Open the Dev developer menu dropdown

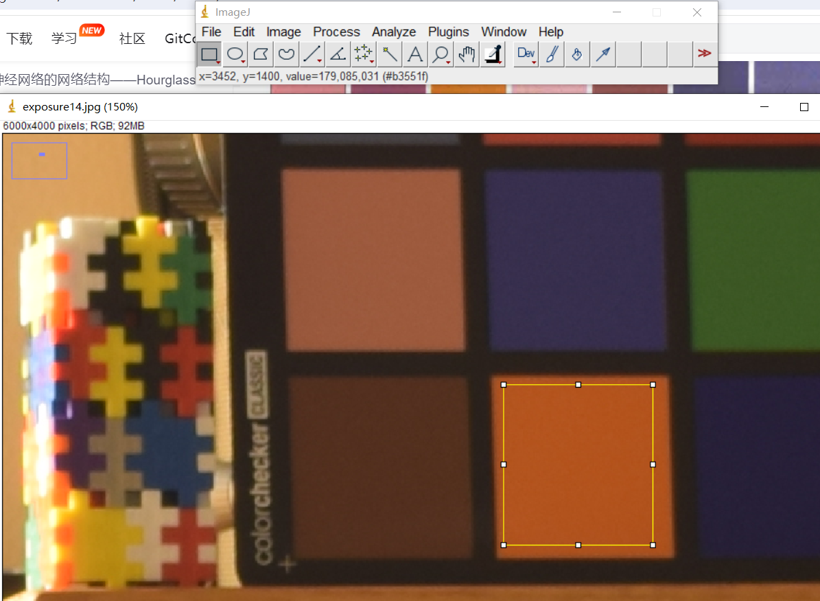point(526,54)
